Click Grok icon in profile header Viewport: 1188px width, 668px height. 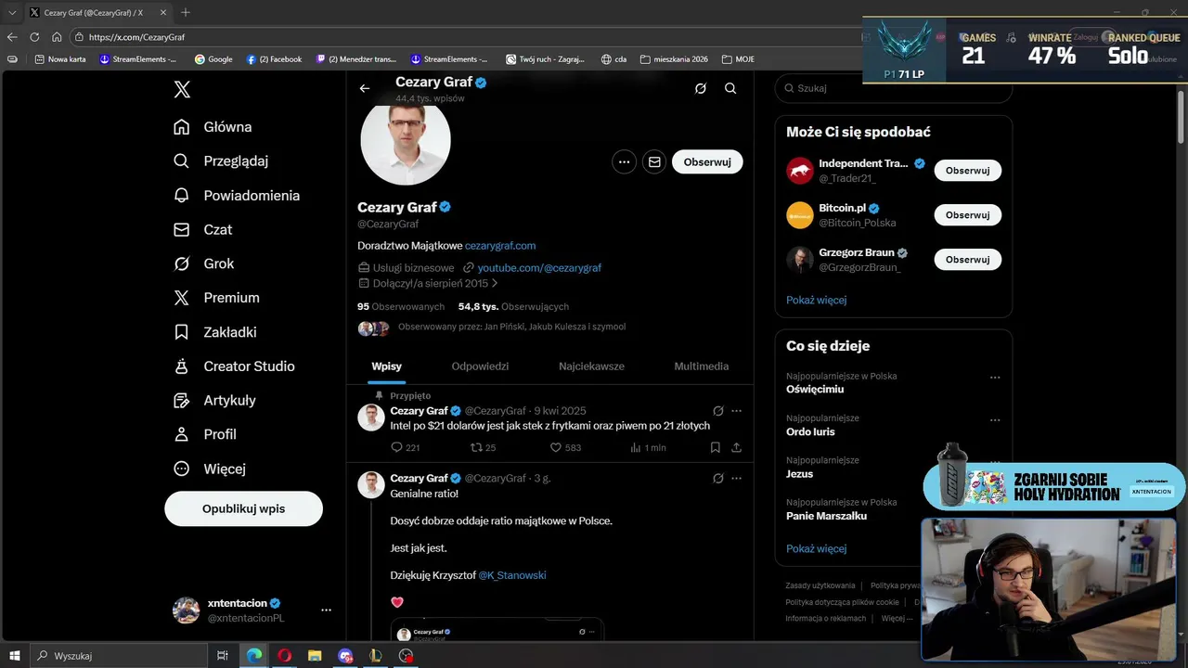click(701, 88)
